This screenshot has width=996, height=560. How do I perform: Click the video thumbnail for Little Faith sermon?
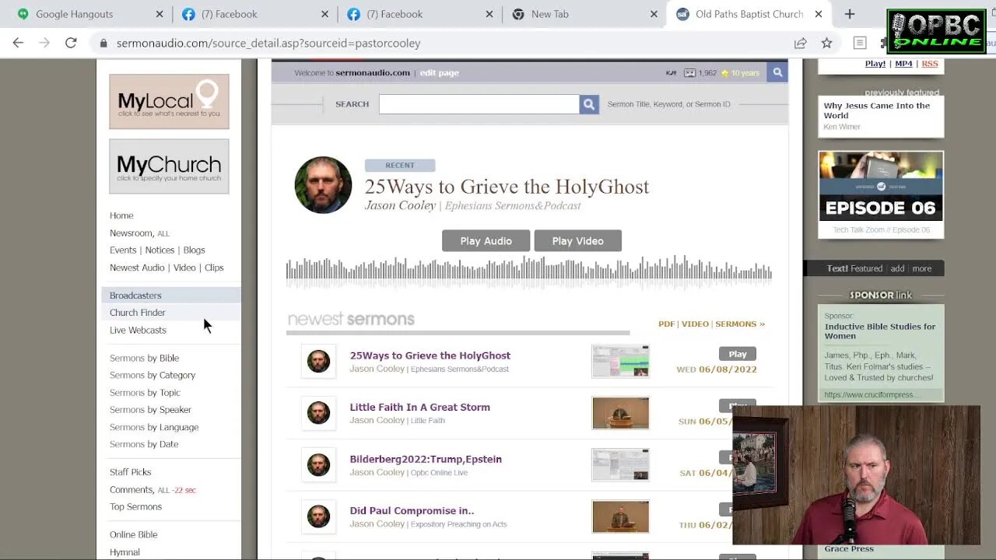pos(620,413)
